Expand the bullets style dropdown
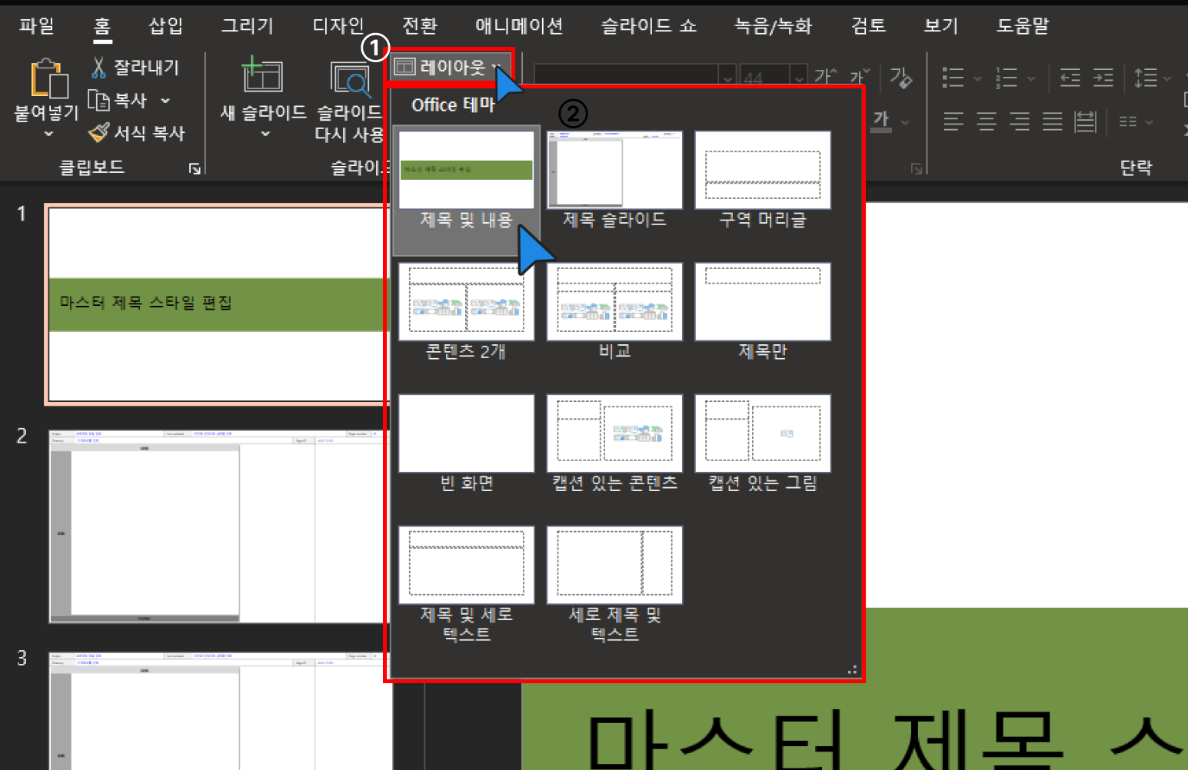The width and height of the screenshot is (1188, 770). coord(977,78)
